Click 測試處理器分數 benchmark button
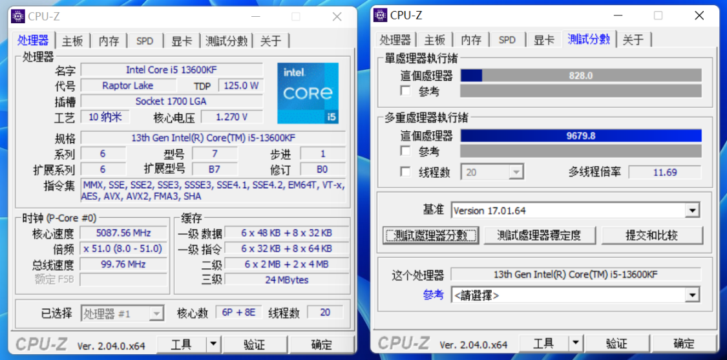 430,235
